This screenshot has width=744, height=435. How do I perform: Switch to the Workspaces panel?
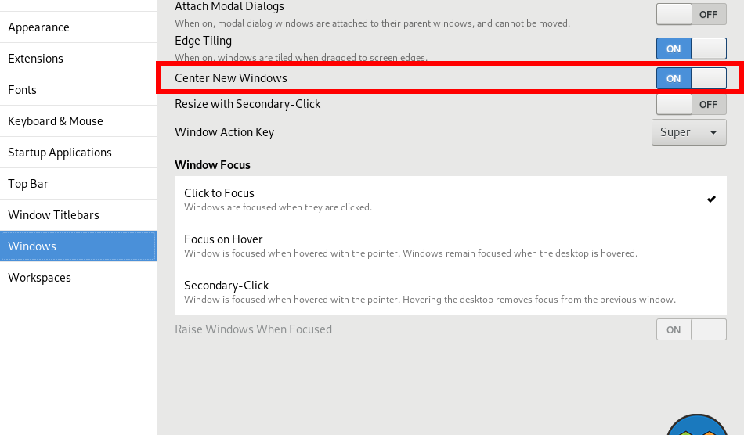pos(39,278)
